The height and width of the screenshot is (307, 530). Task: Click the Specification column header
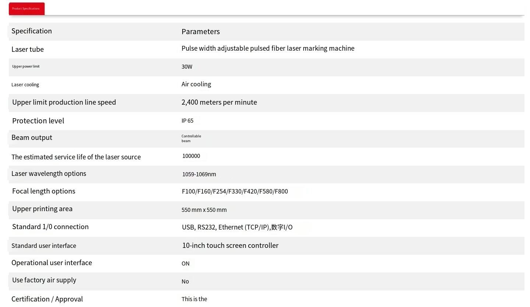tap(32, 31)
